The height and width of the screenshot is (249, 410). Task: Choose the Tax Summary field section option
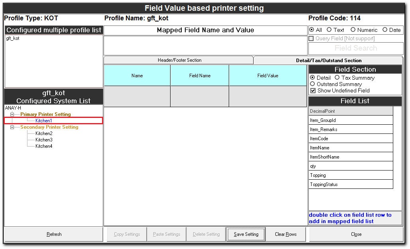pos(337,77)
